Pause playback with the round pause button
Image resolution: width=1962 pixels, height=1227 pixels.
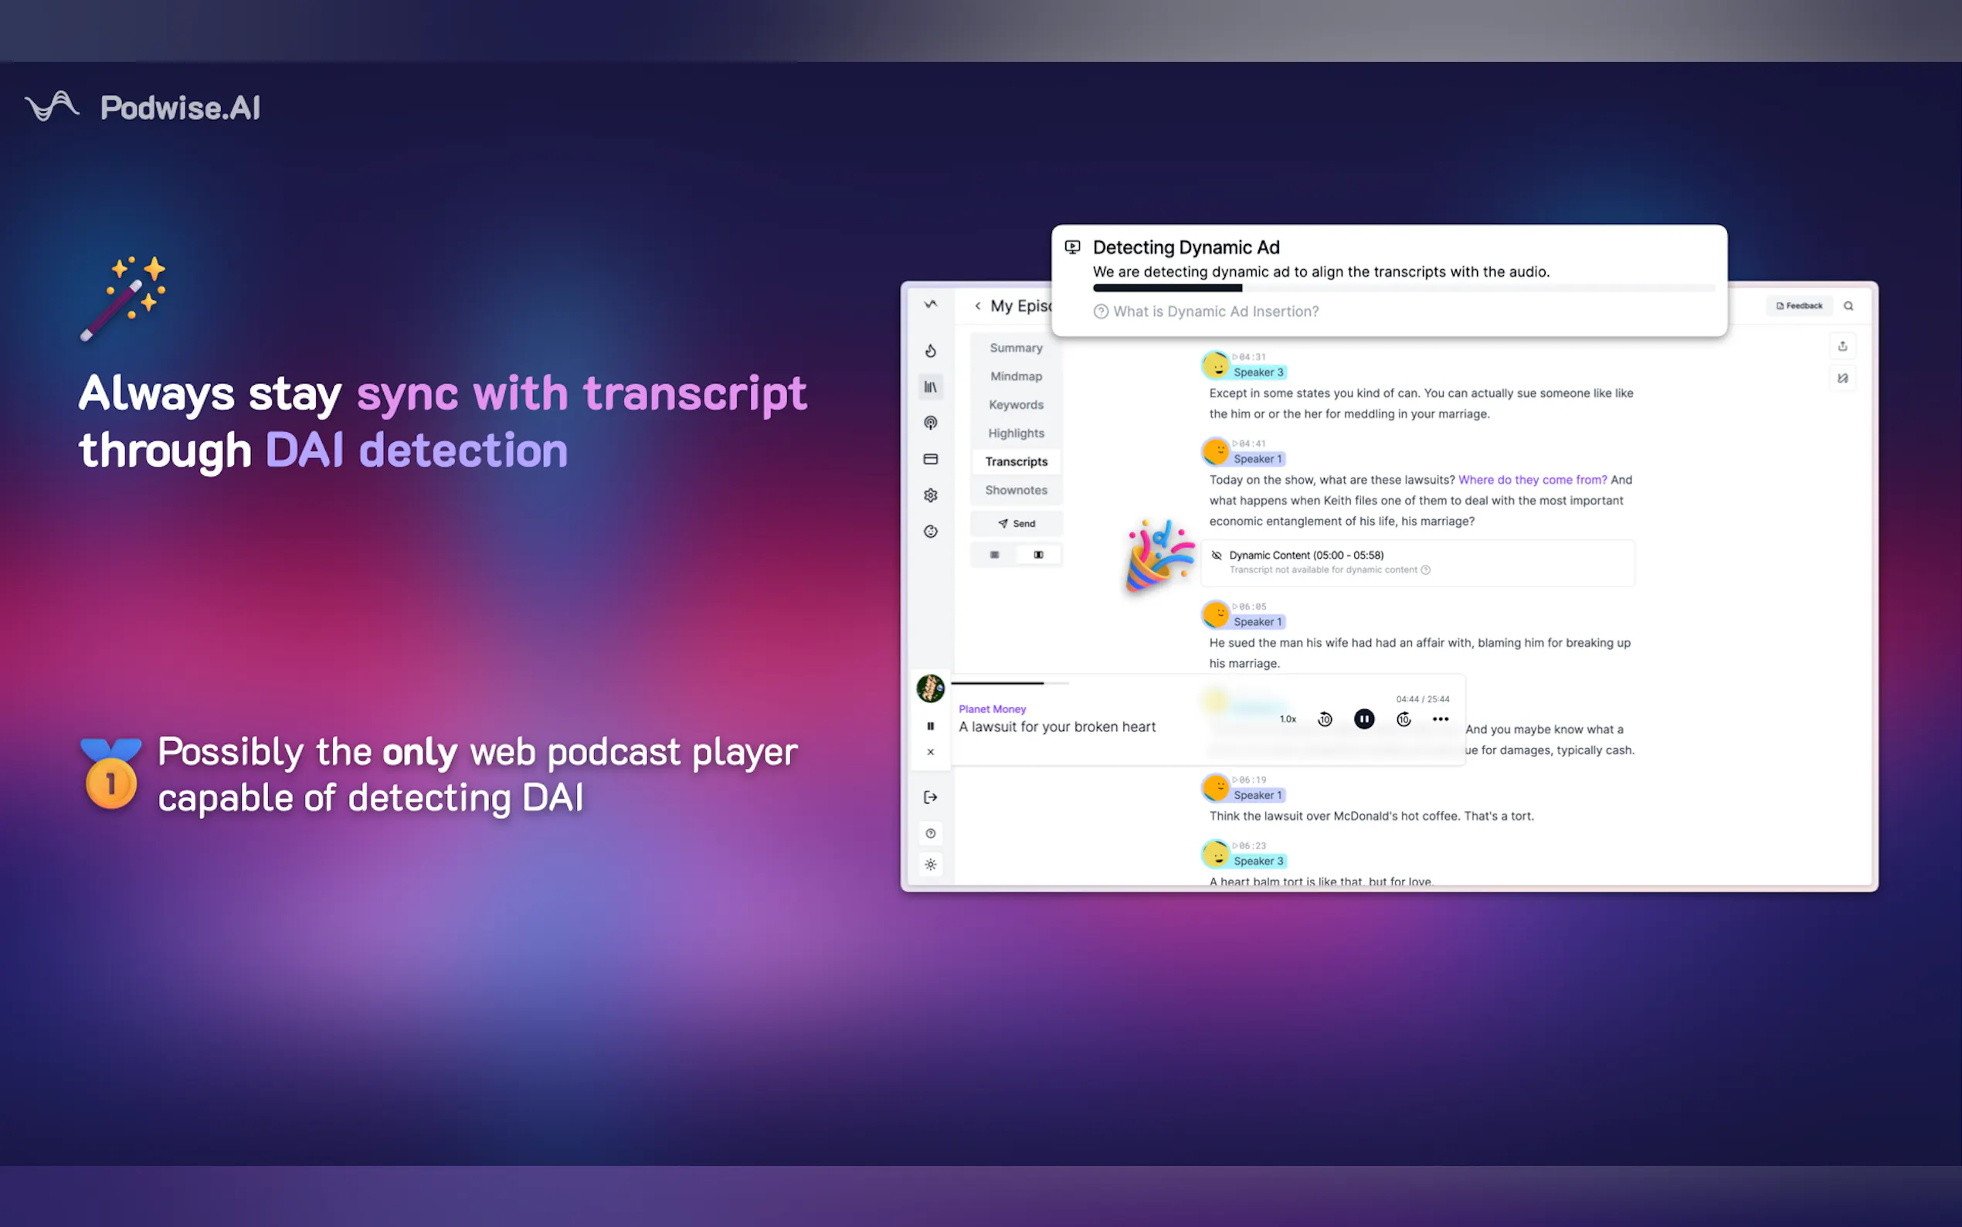(1364, 719)
